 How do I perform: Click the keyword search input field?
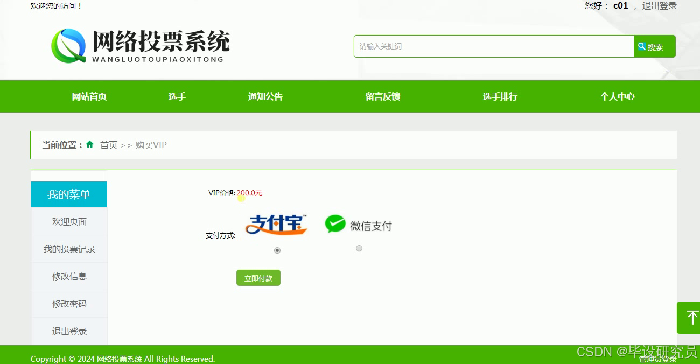click(x=494, y=46)
